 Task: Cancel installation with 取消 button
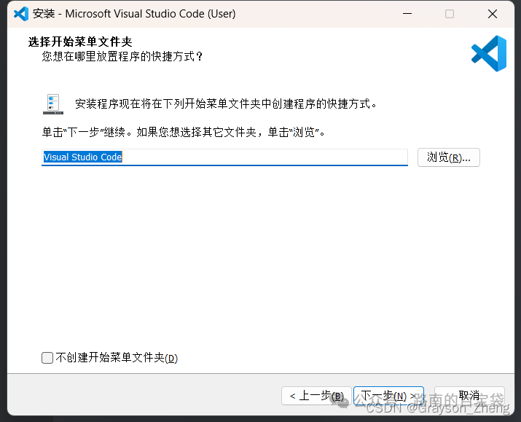pyautogui.click(x=469, y=396)
